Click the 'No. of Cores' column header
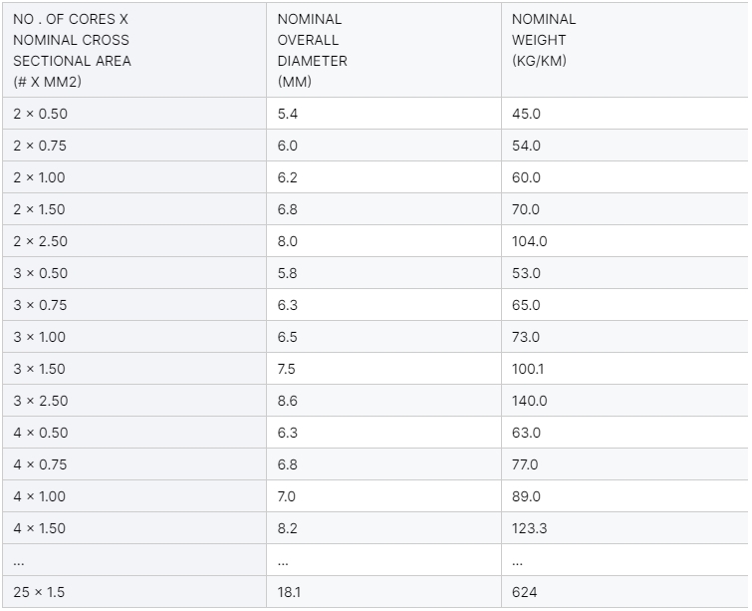This screenshot has height=611, width=752. pos(72,50)
